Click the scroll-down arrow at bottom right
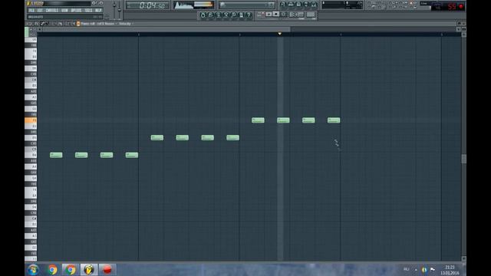Viewport: 491px width, 276px height. 463,259
